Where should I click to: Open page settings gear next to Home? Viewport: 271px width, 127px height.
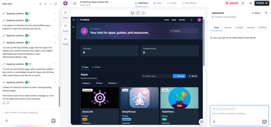click(x=87, y=5)
